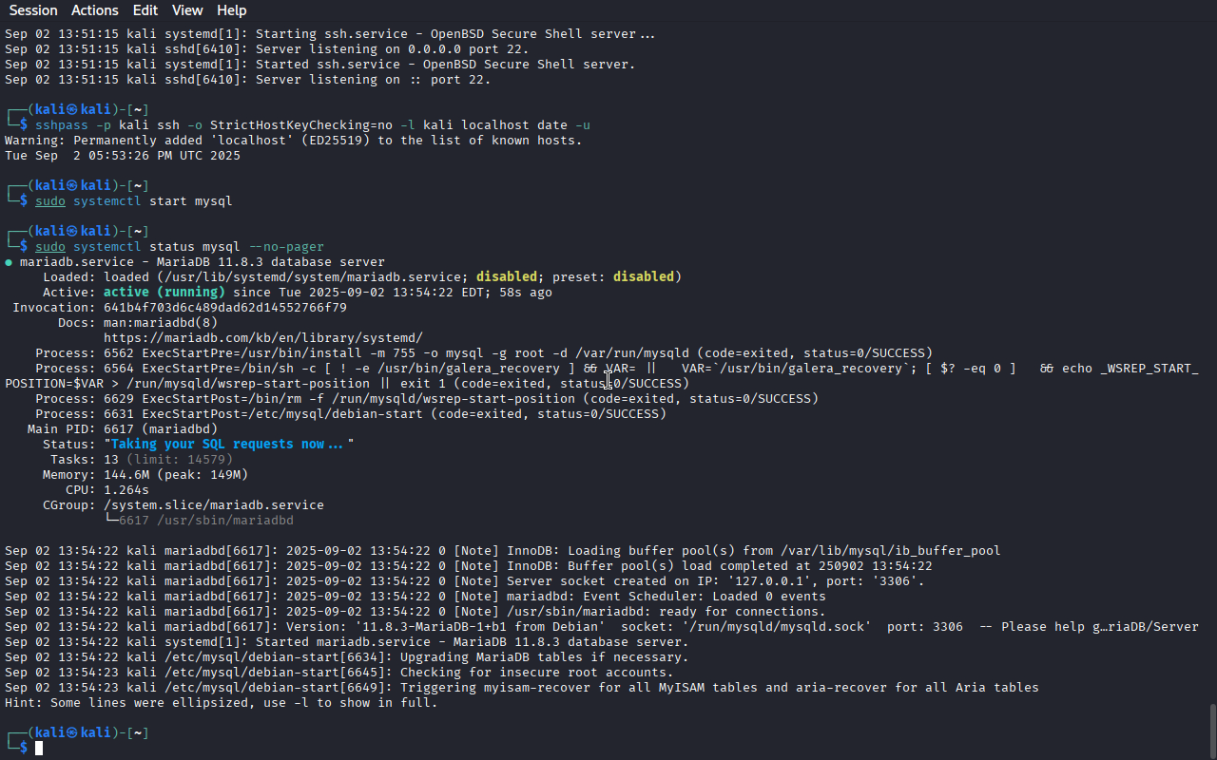Open the Actions menu
Viewport: 1217px width, 760px height.
coord(95,10)
